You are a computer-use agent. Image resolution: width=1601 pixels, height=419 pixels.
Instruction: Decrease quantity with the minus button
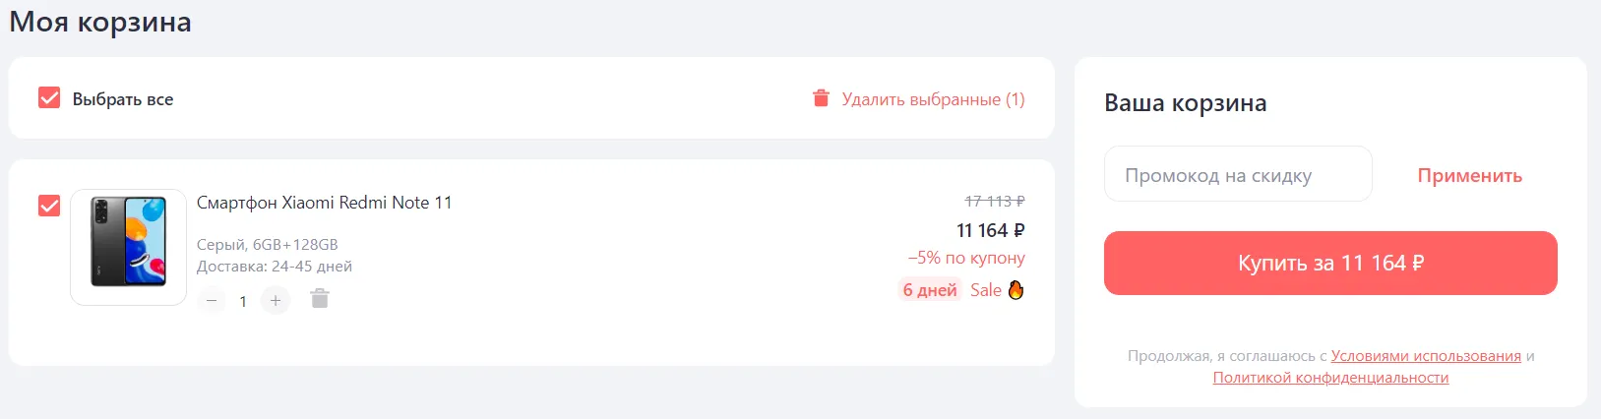coord(212,300)
